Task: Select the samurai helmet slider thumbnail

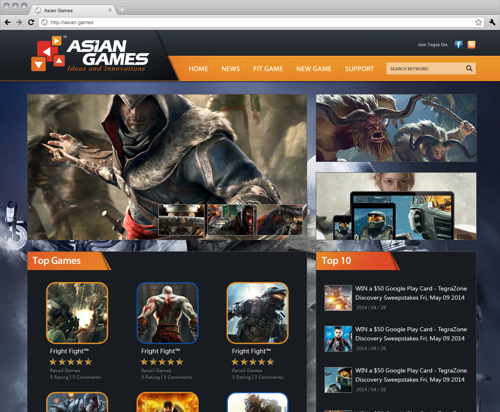Action: [x=182, y=220]
